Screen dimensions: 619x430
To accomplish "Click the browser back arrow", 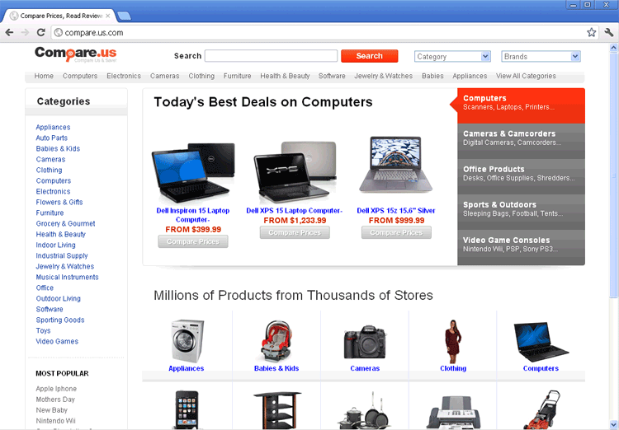I will [9, 32].
